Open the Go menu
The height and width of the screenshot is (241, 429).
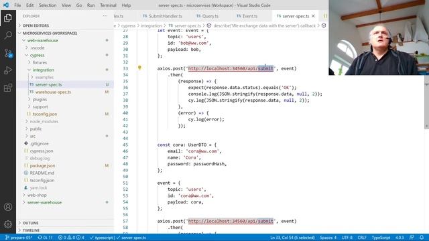point(79,5)
